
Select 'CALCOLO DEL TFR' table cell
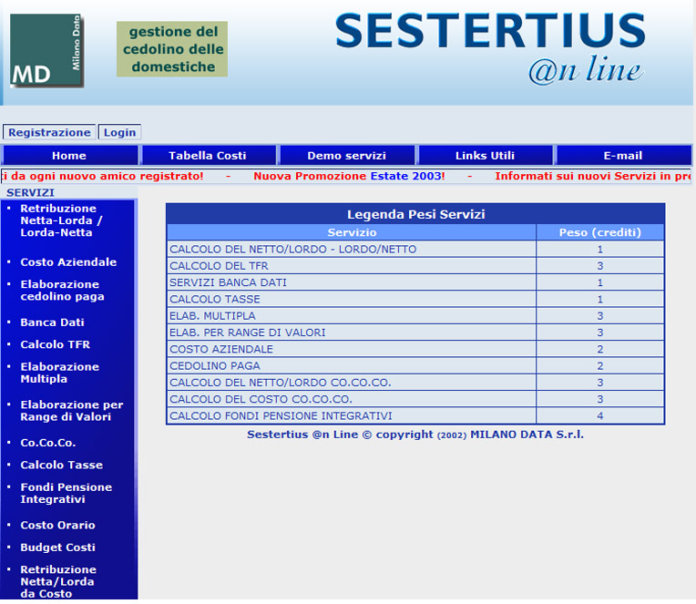tap(352, 266)
